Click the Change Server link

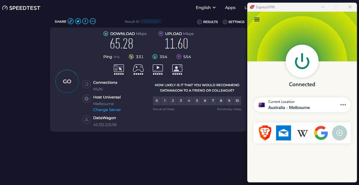click(x=107, y=110)
